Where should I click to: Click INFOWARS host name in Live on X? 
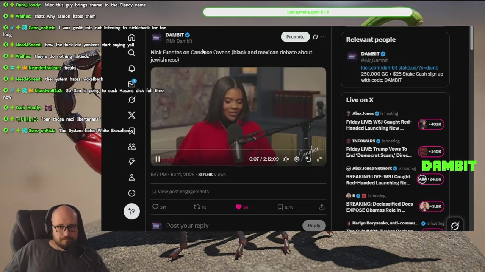pos(364,141)
